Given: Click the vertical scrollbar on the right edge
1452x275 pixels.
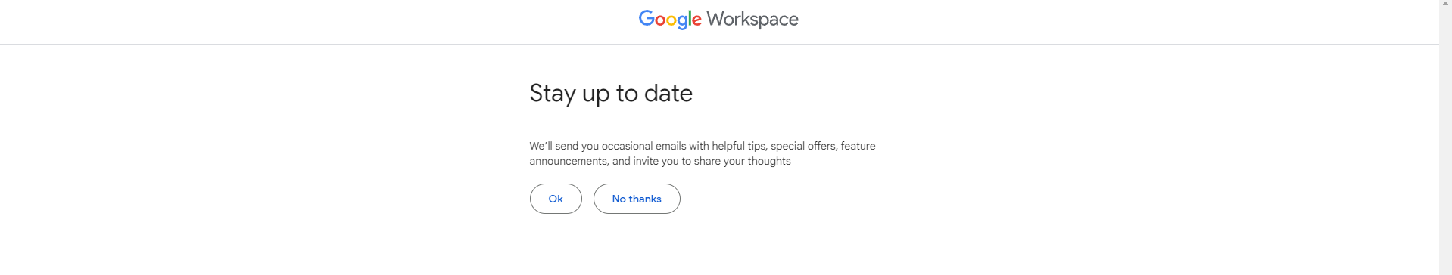Looking at the screenshot, I should (x=1445, y=137).
